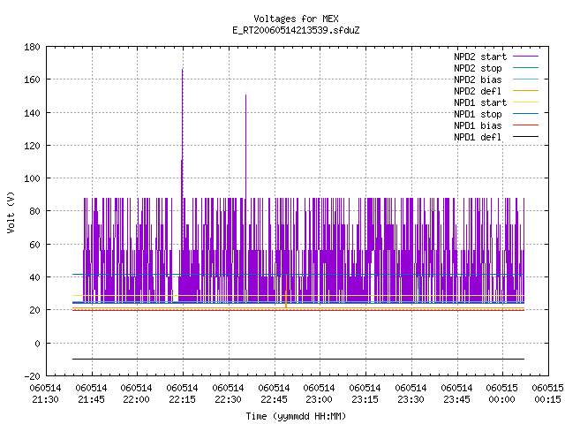Click the y-axis tick value 120

(x=32, y=146)
